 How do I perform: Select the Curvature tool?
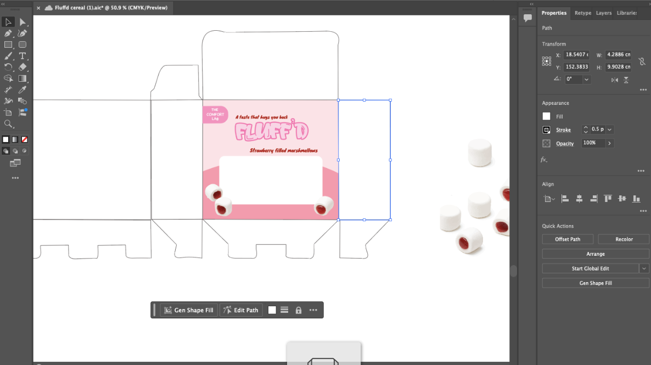(x=23, y=33)
